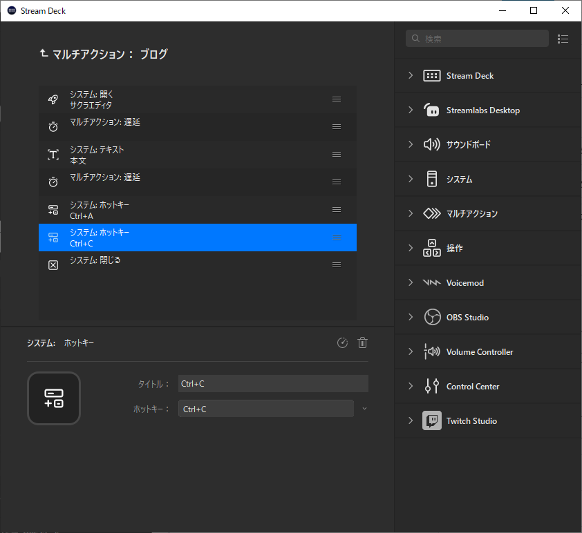582x533 pixels.
Task: Expand the Streamlabs Desktop category
Action: coord(411,110)
